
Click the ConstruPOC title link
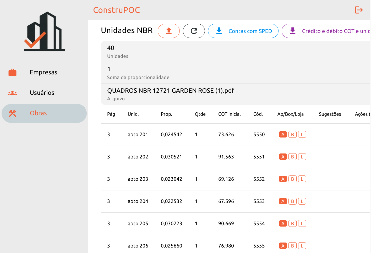pyautogui.click(x=117, y=10)
